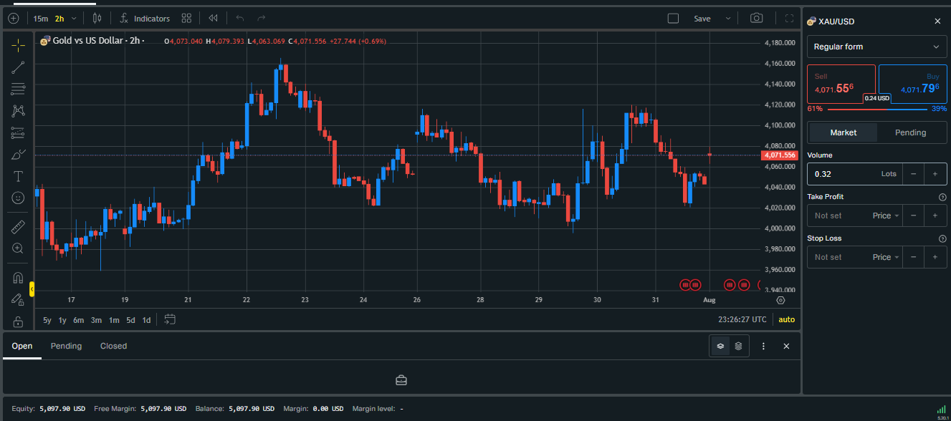Switch to the Closed positions tab
This screenshot has width=951, height=421.
(x=113, y=346)
